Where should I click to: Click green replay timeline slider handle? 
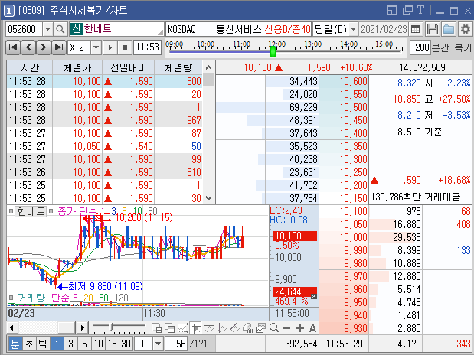(x=273, y=51)
